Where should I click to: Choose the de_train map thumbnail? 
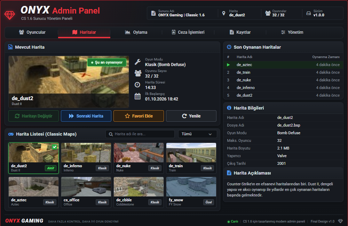click(191, 153)
